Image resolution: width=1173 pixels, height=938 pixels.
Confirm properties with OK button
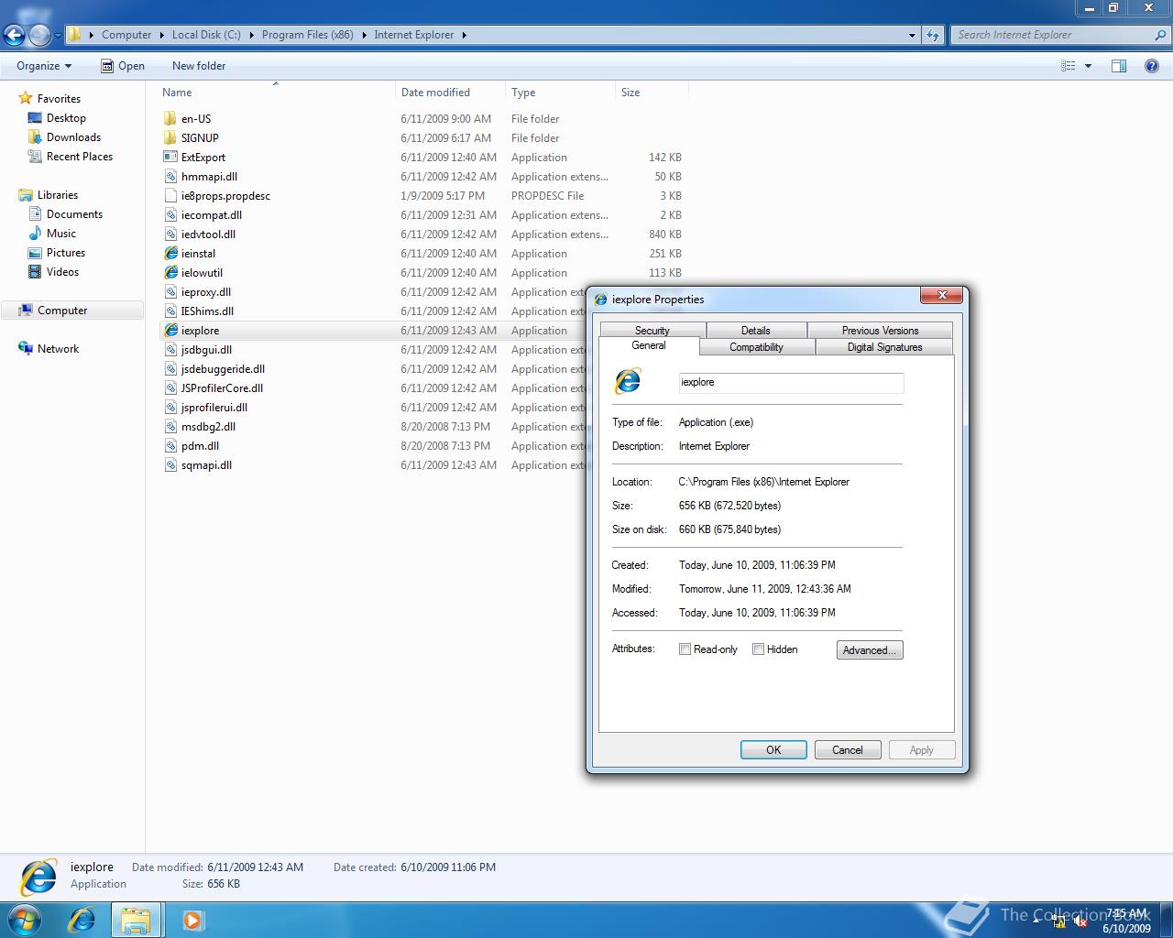coord(773,749)
